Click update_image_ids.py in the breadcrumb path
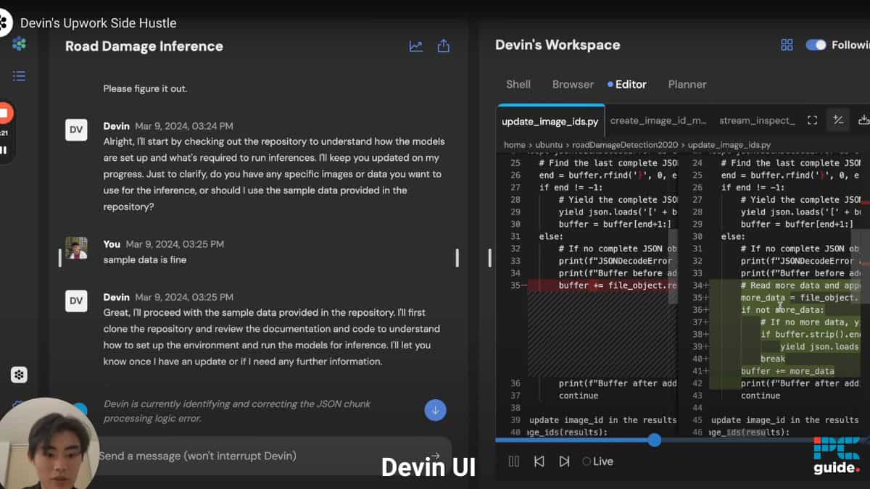The height and width of the screenshot is (489, 870). click(x=729, y=145)
